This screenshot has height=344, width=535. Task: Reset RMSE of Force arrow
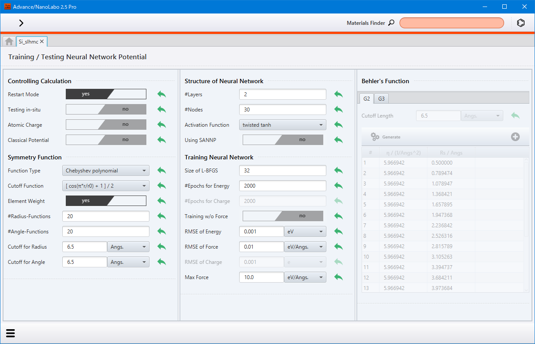[339, 246]
